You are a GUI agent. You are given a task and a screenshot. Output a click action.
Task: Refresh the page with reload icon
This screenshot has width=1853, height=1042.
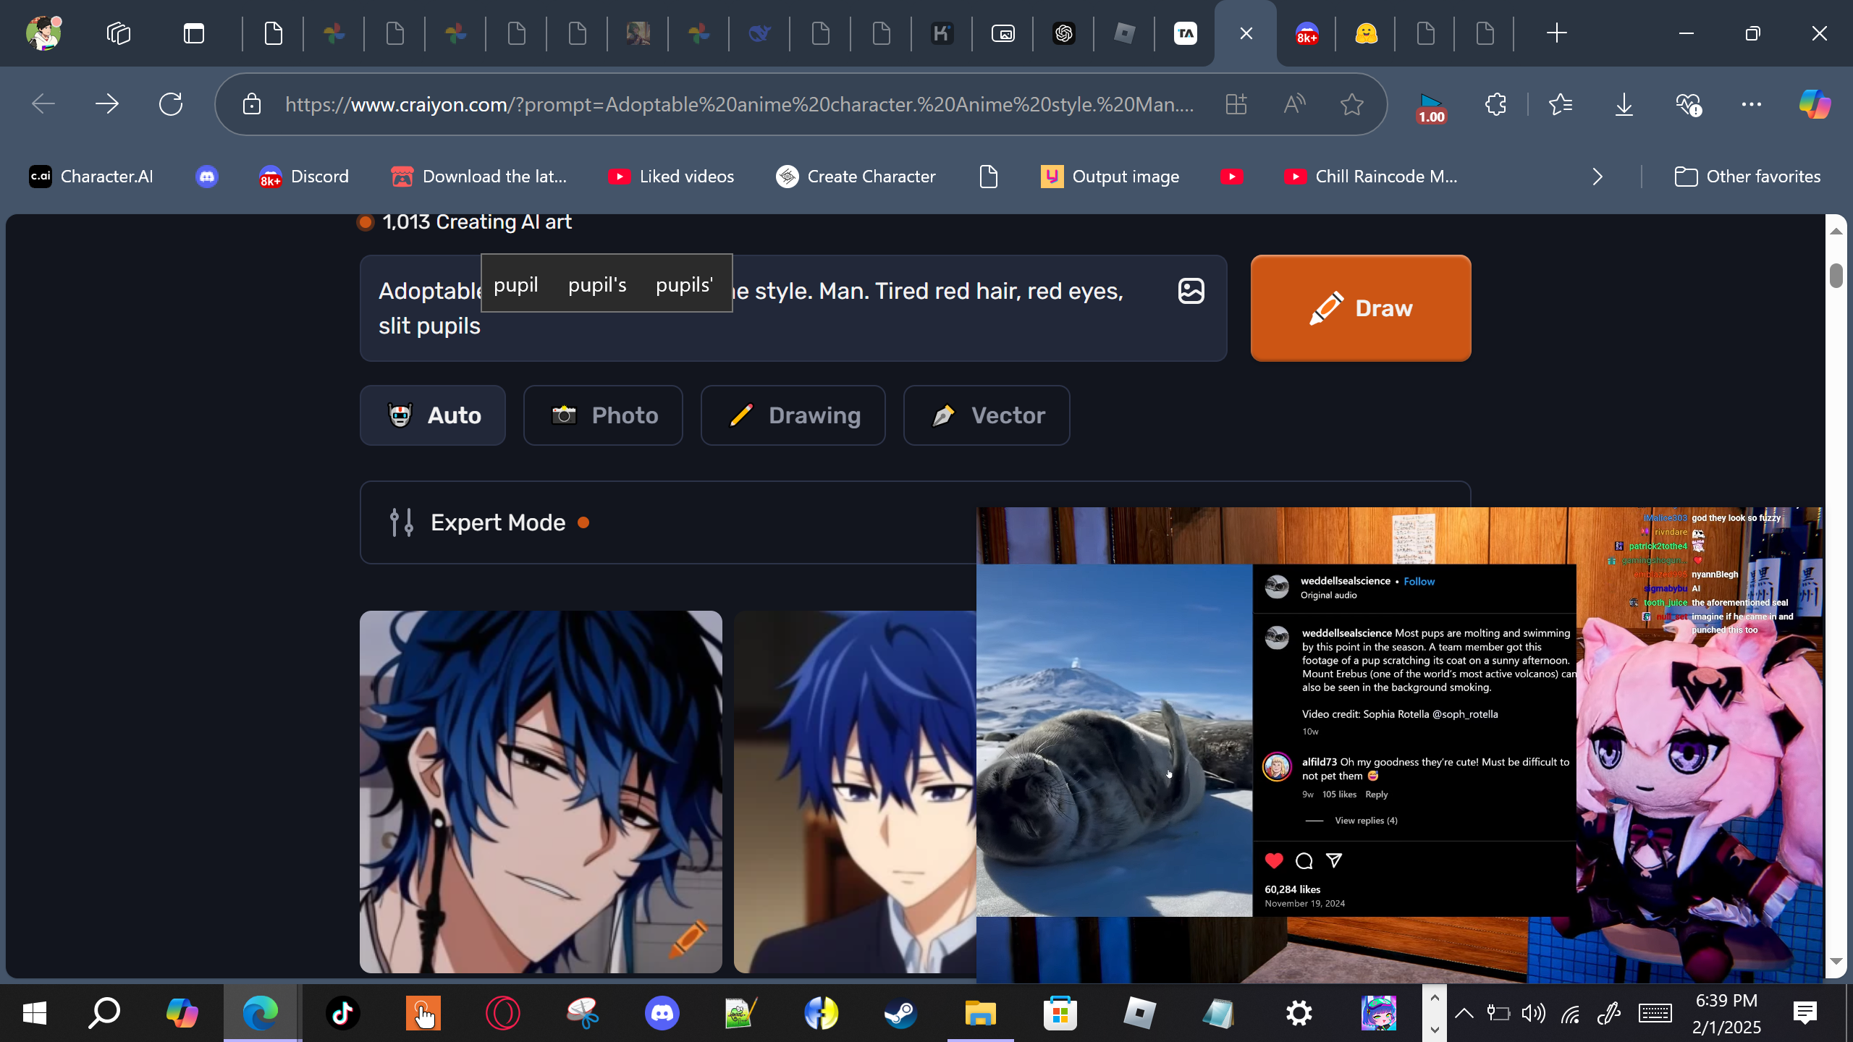click(171, 104)
